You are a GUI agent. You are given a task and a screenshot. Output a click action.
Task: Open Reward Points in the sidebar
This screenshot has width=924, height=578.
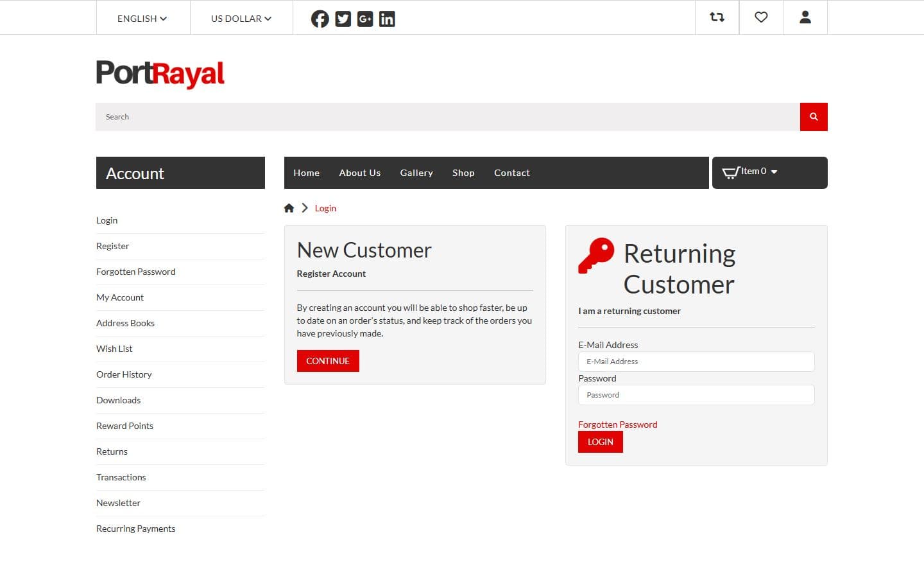pos(125,426)
